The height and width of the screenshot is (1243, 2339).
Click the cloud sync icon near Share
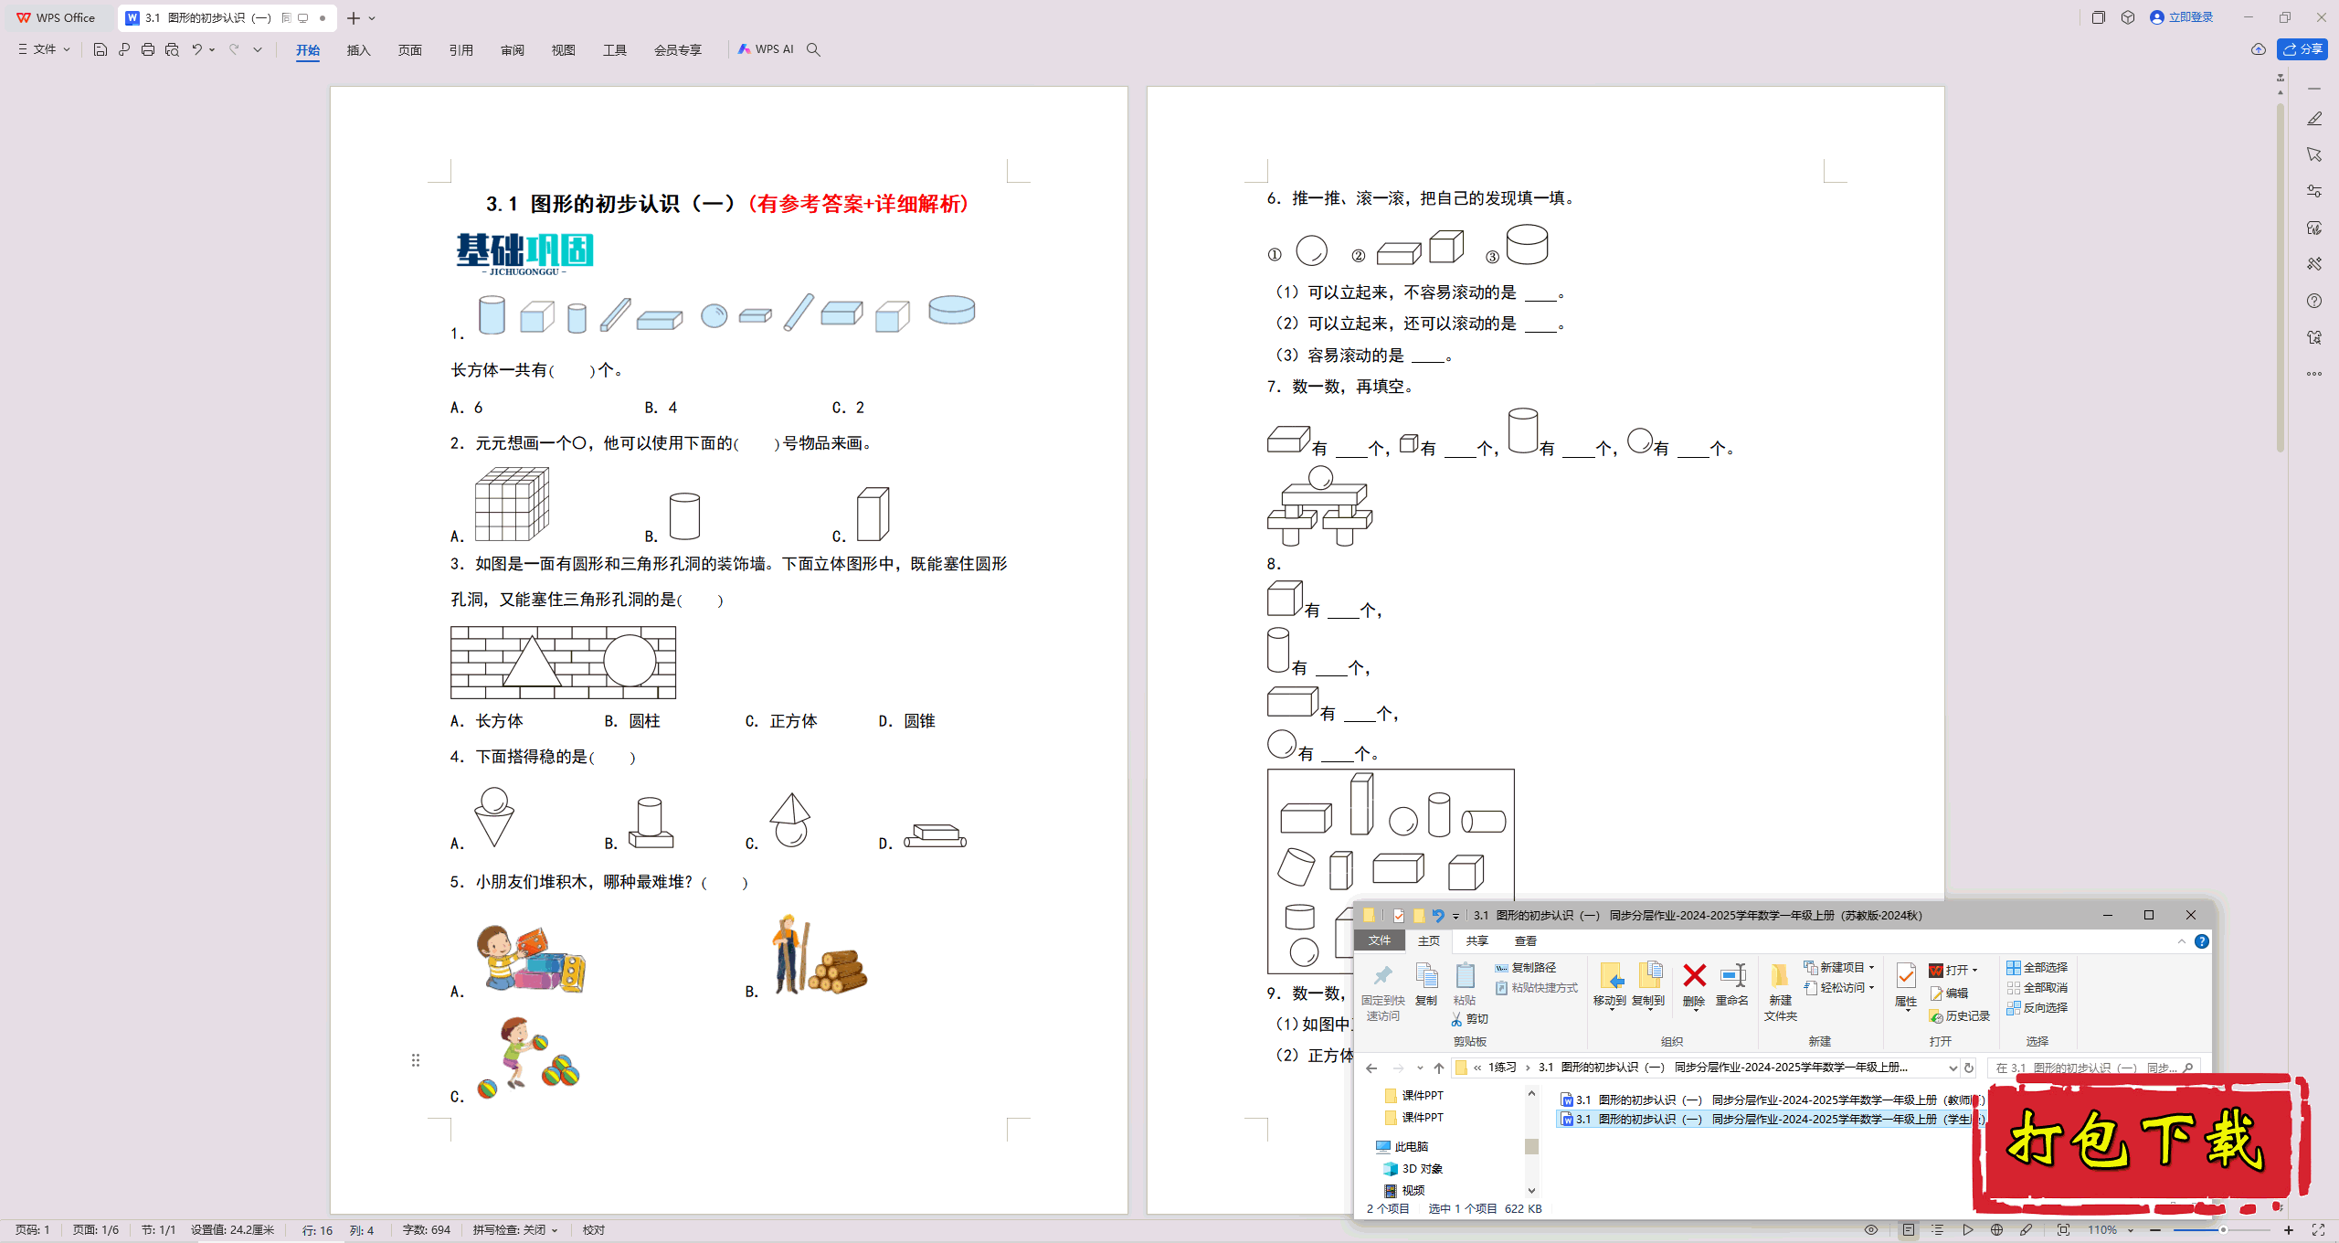[x=2259, y=49]
